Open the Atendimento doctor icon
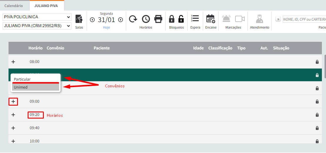 click(259, 19)
